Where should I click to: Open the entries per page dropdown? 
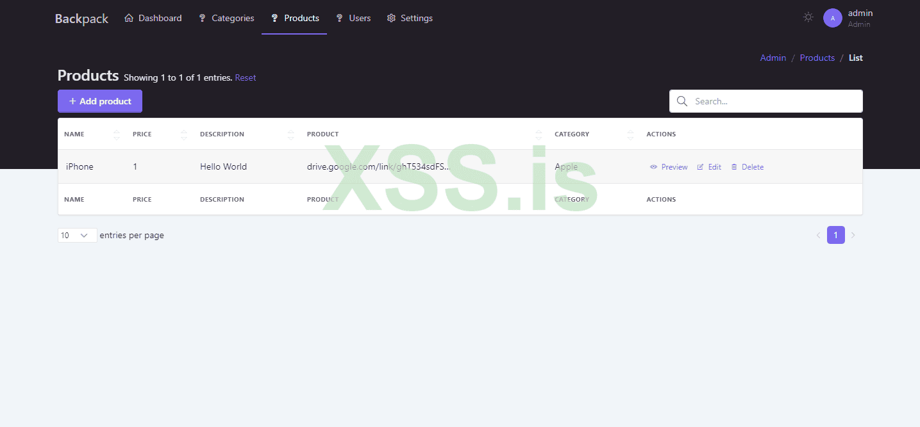(x=78, y=235)
